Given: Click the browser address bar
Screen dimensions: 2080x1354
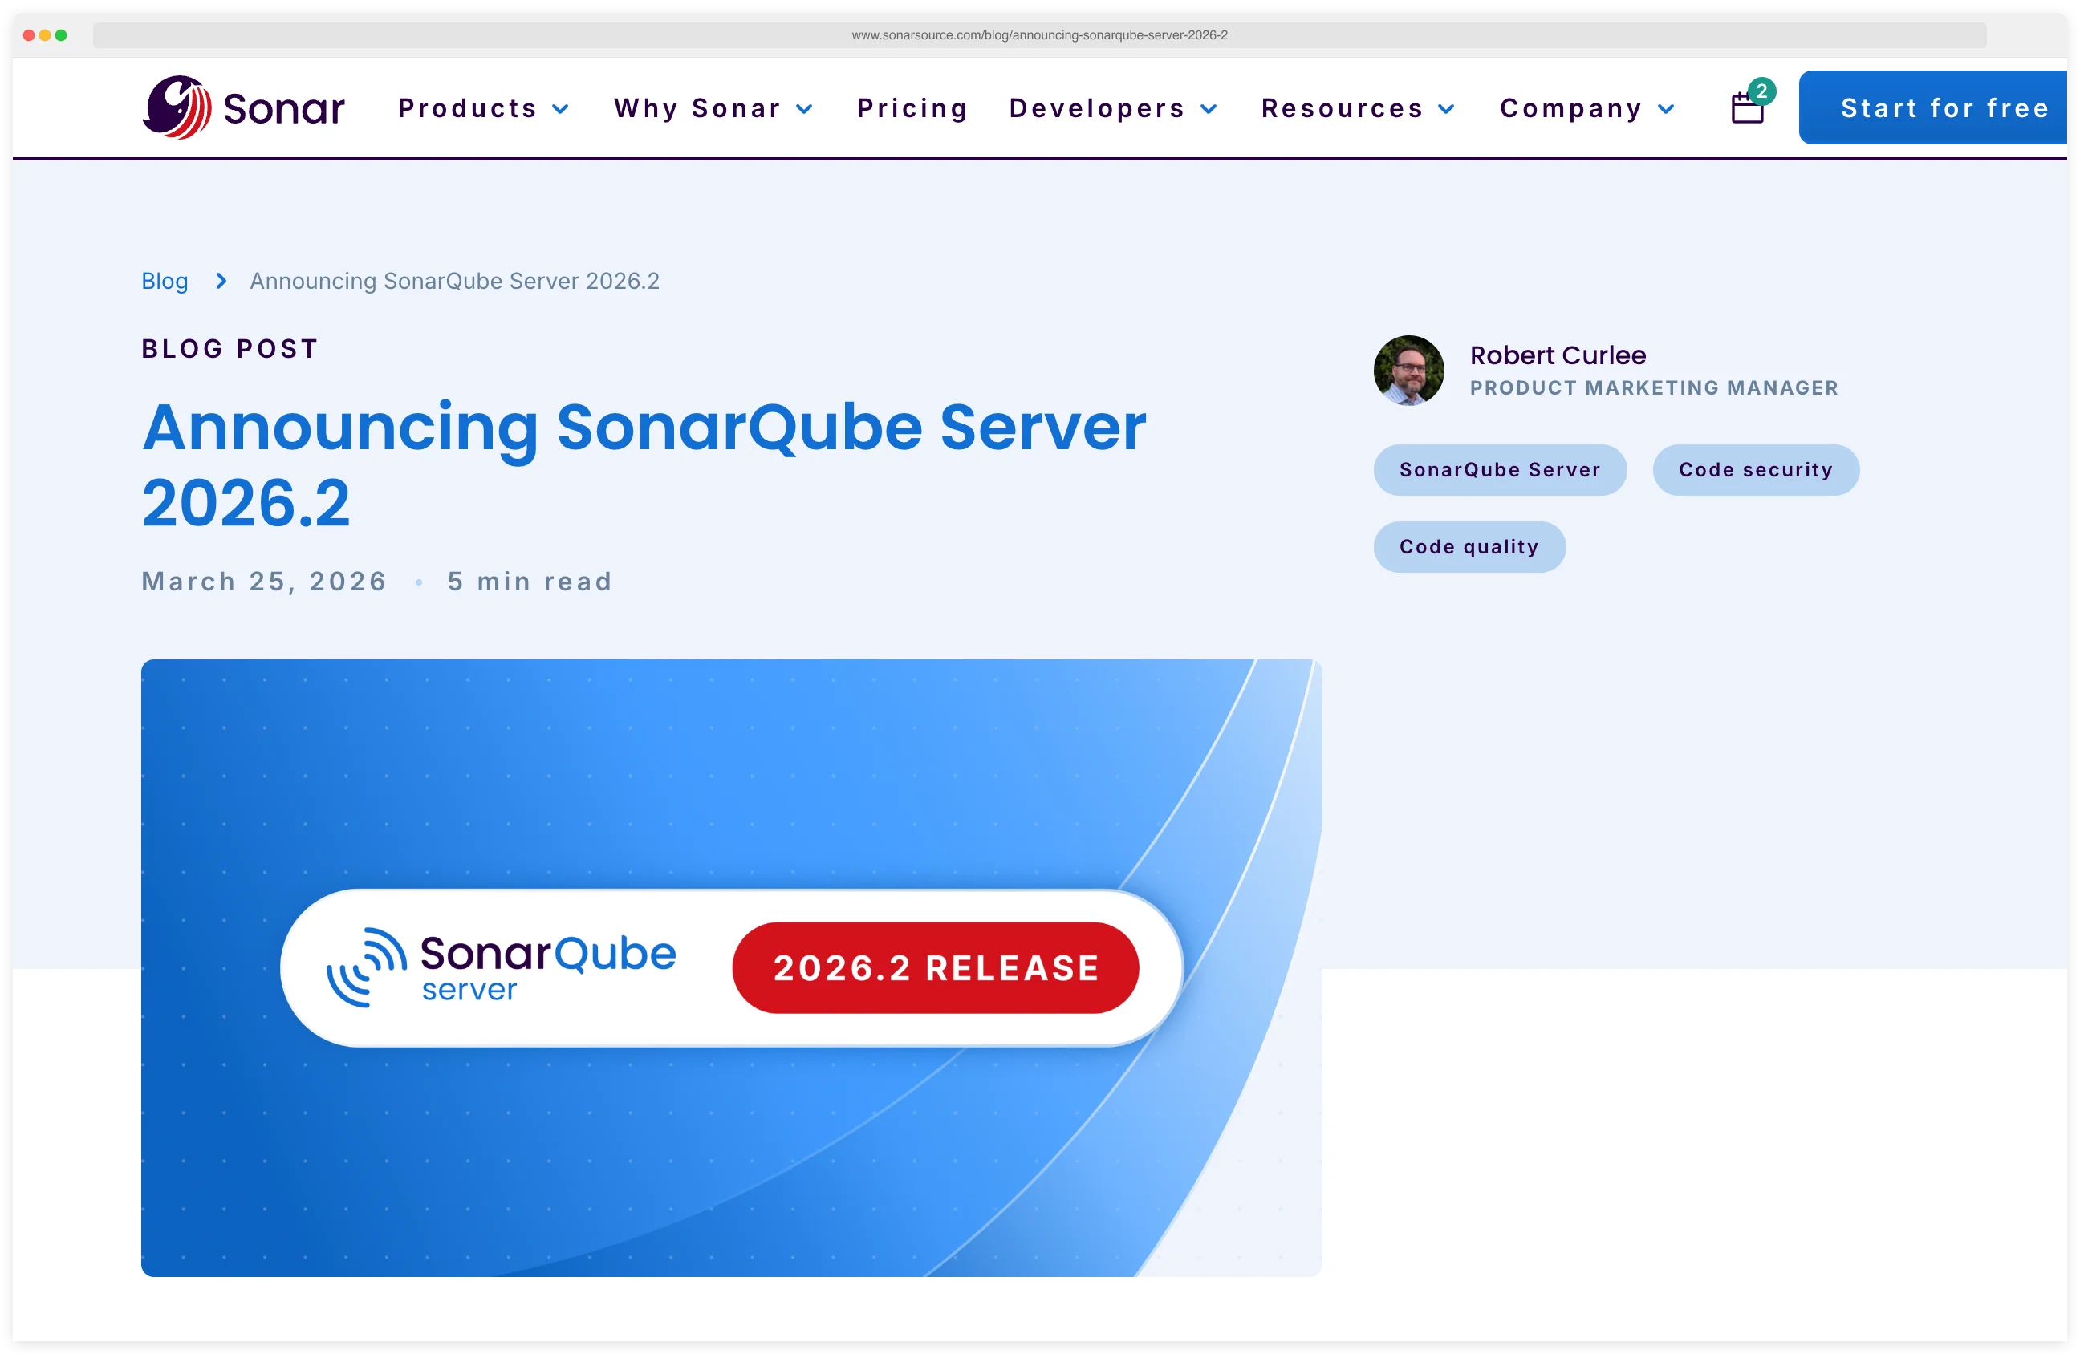Looking at the screenshot, I should click(x=1040, y=36).
